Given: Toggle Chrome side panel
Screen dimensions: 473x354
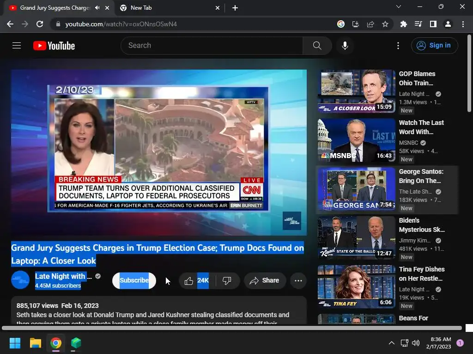Looking at the screenshot, I should pos(433,24).
